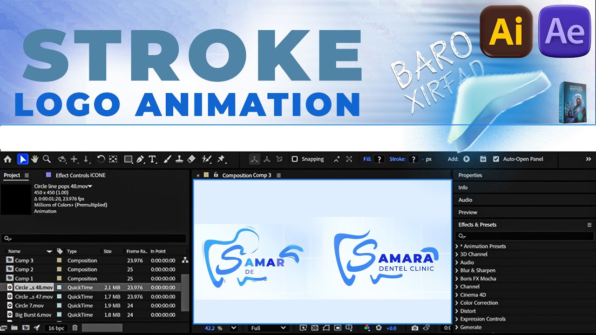
Task: Open the Effects & Presets panel menu
Action: pyautogui.click(x=589, y=225)
